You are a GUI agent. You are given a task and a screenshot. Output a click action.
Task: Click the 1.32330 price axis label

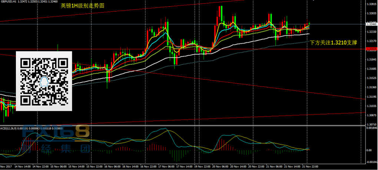(x=371, y=32)
